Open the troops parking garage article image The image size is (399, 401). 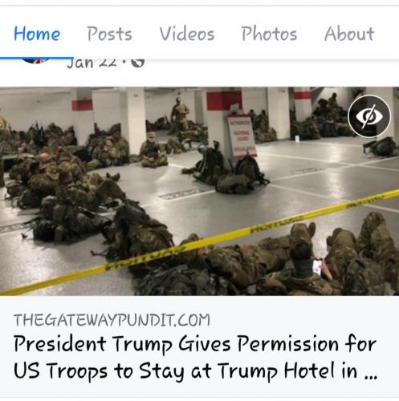tap(199, 191)
